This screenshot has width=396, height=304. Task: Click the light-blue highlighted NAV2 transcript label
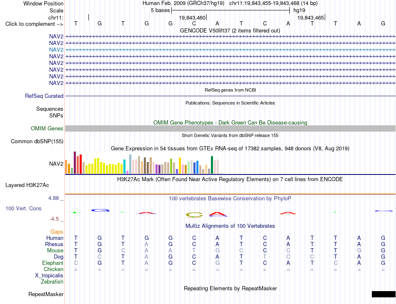[x=56, y=50]
